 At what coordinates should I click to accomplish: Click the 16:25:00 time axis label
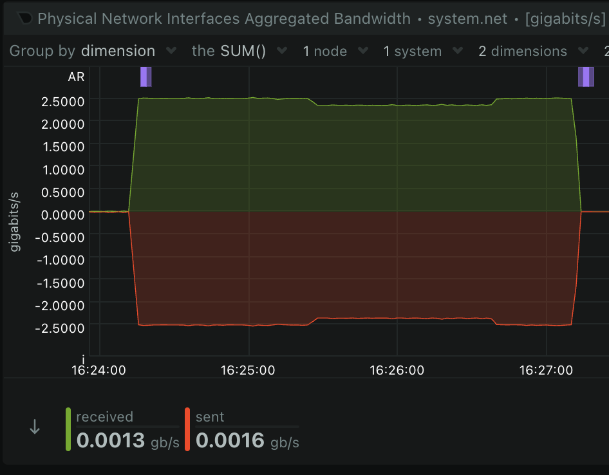tap(248, 370)
